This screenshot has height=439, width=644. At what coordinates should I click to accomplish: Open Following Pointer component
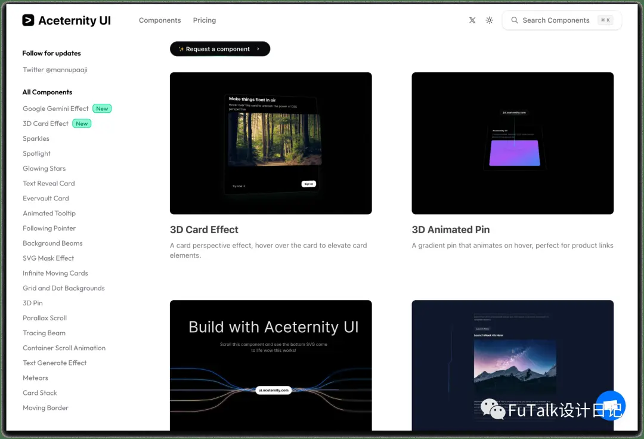49,228
